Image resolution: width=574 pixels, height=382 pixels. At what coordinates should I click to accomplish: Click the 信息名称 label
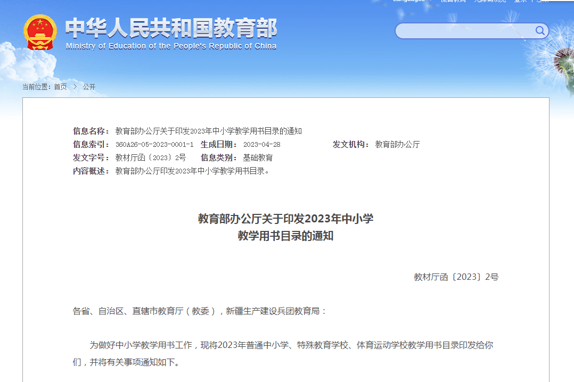coord(91,131)
